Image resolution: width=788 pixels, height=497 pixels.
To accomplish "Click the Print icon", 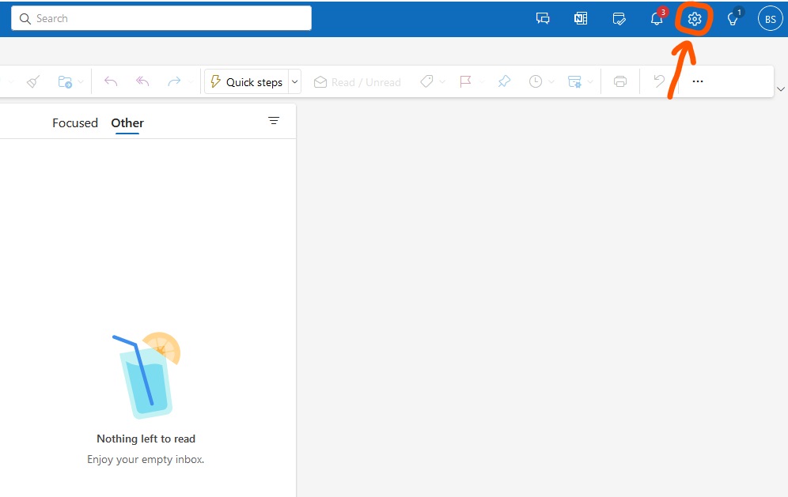I will 619,81.
